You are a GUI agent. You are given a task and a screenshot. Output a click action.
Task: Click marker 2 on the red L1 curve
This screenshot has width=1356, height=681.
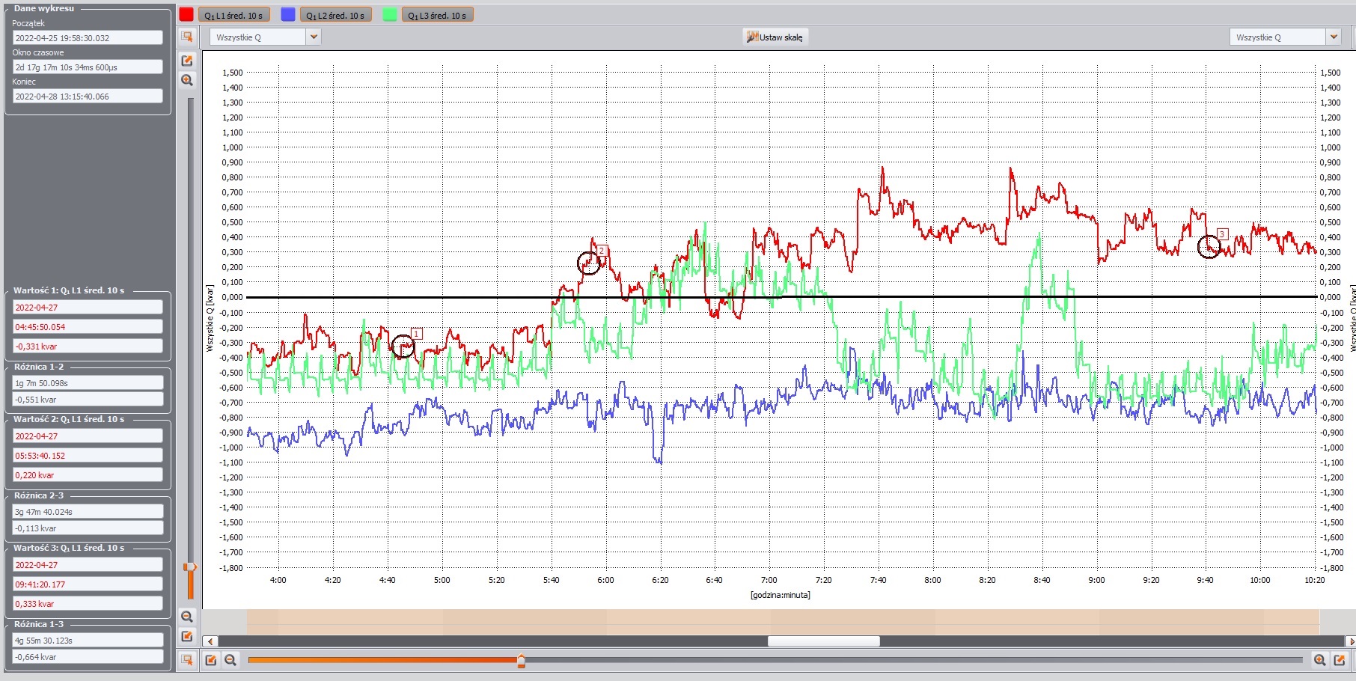coord(589,263)
